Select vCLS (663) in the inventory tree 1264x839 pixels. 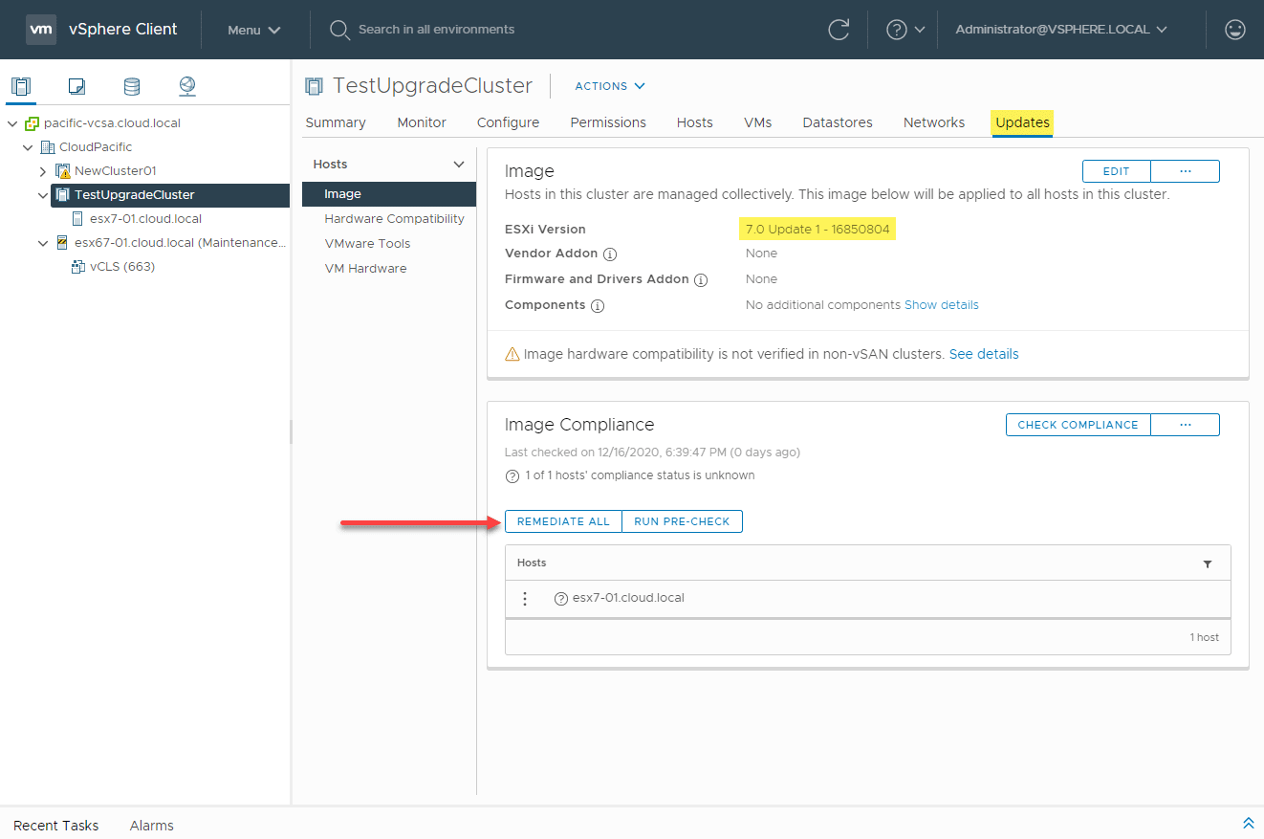point(122,267)
